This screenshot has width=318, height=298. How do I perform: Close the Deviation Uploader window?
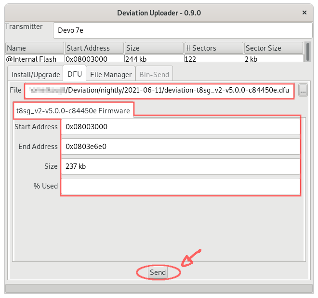304,13
